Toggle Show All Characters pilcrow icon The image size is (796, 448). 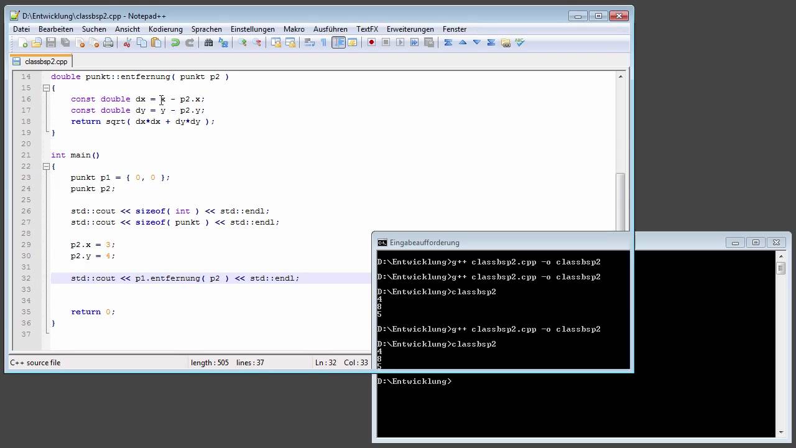323,42
